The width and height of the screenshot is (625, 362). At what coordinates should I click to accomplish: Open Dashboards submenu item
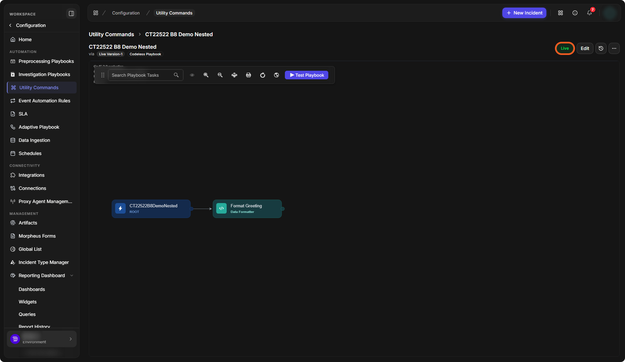click(32, 289)
